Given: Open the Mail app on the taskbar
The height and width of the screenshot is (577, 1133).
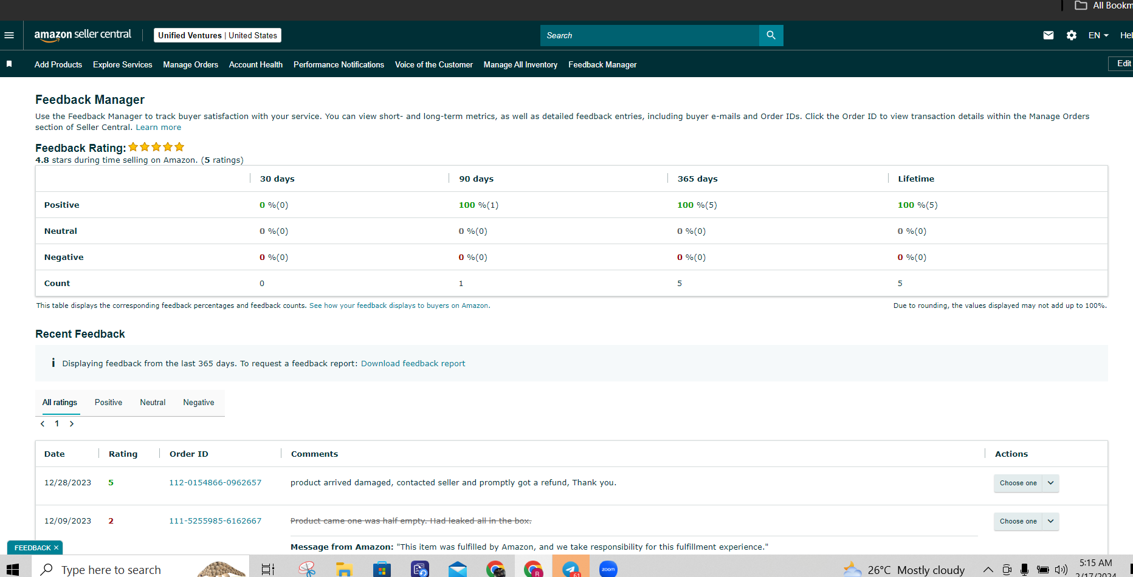Looking at the screenshot, I should click(x=458, y=570).
